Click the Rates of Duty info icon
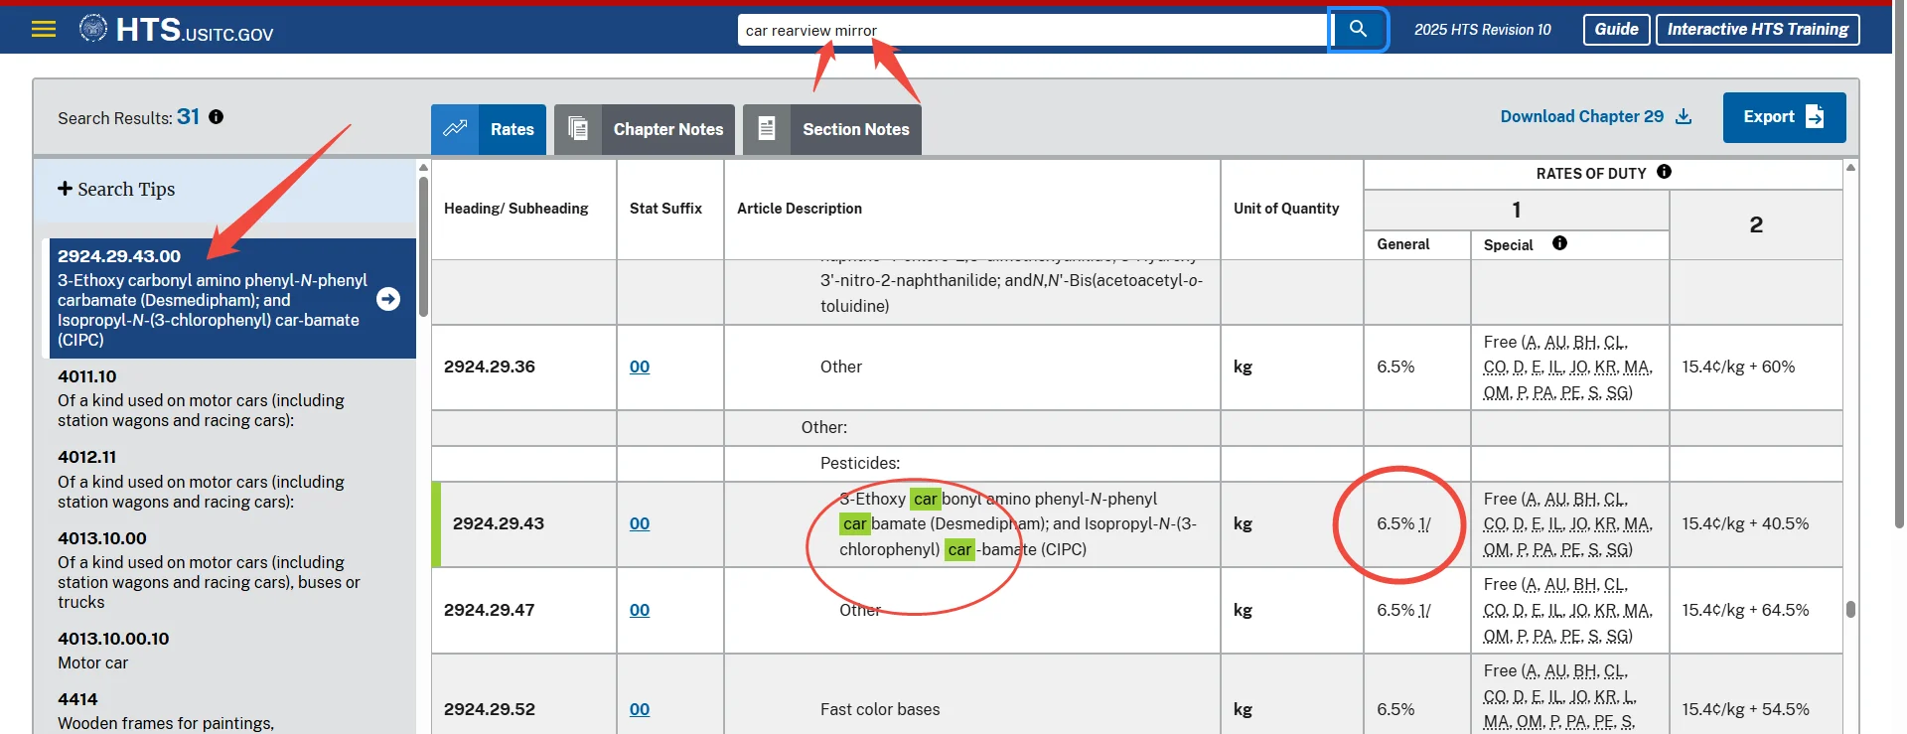This screenshot has height=734, width=1907. [1665, 172]
